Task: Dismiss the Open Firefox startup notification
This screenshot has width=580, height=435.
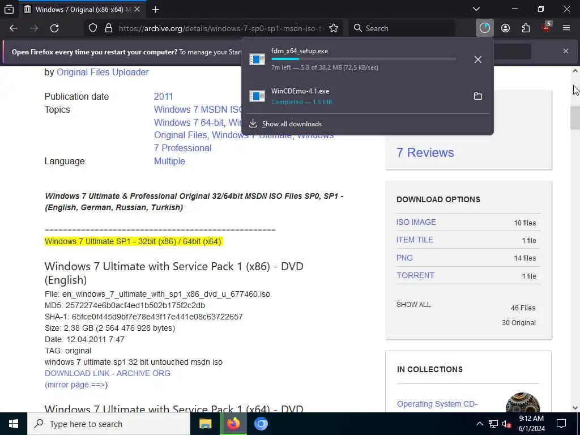Action: 566,51
